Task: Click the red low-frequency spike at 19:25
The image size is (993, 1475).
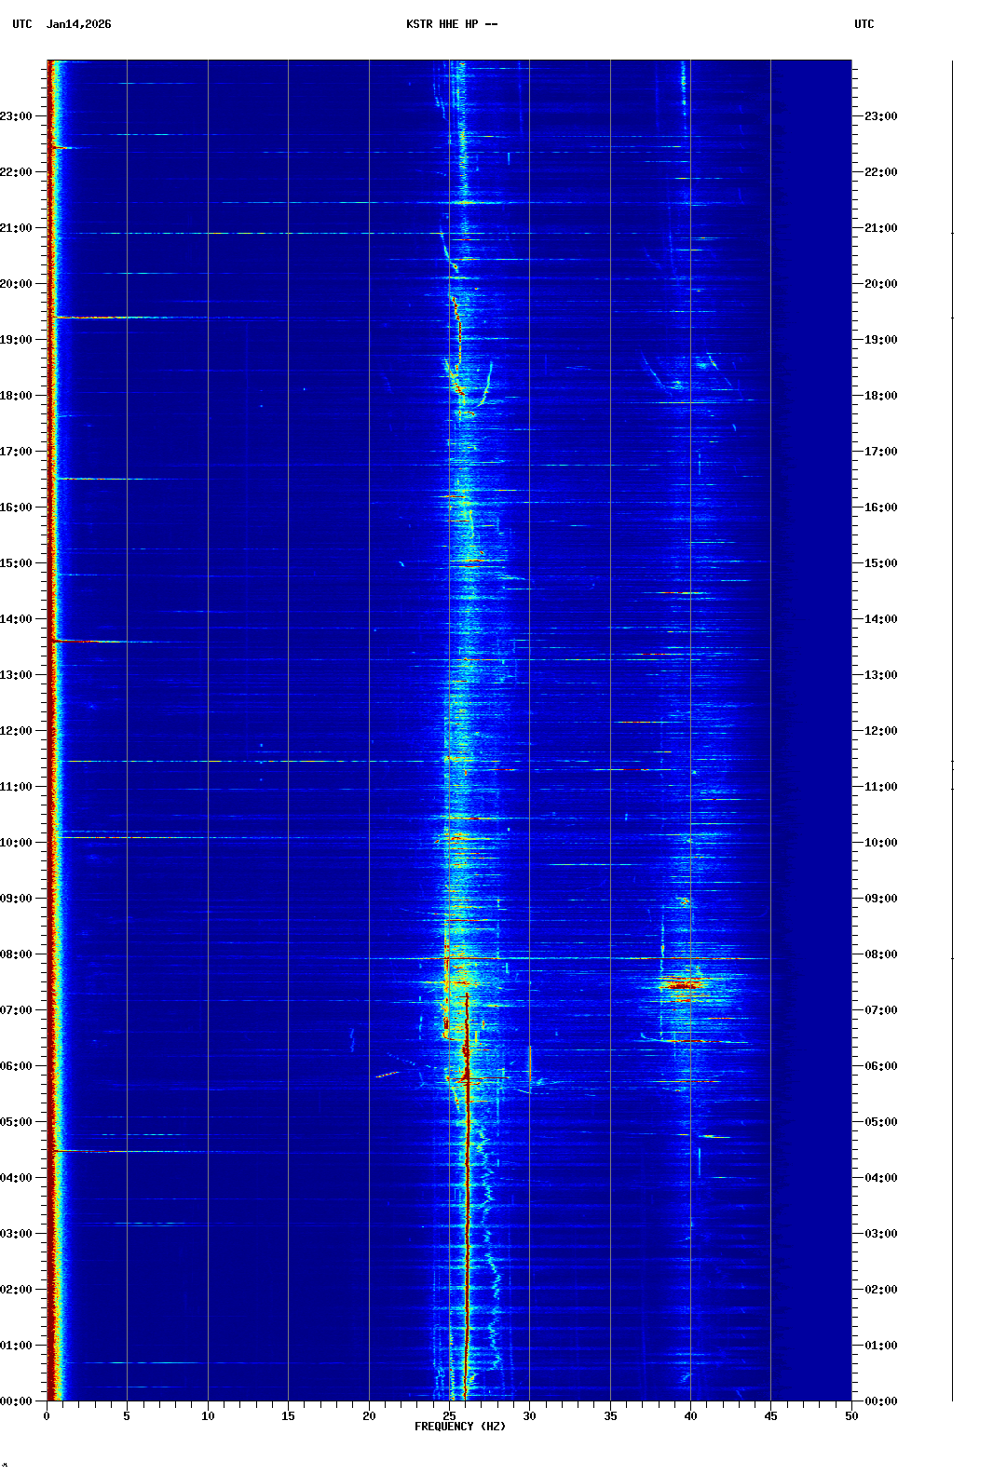Action: [x=84, y=318]
